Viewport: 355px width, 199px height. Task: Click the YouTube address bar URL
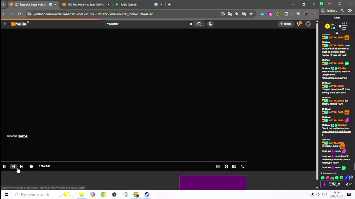click(x=93, y=14)
